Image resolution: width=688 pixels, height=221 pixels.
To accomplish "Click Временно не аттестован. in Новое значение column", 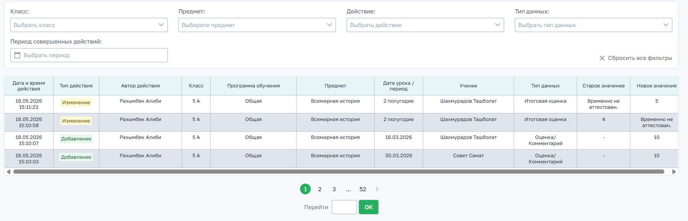I will click(657, 123).
